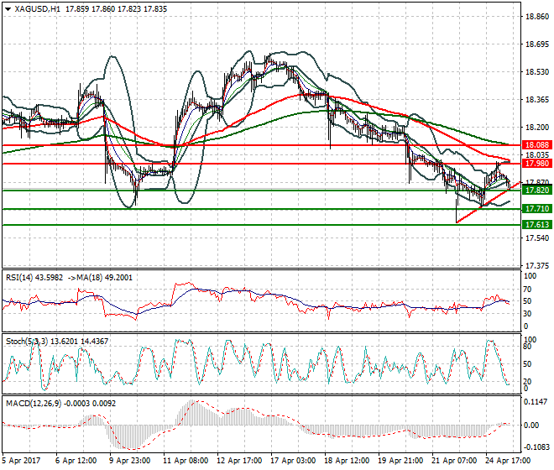Click the 80 level on Stochastic scale
This screenshot has width=554, height=470.
(529, 345)
